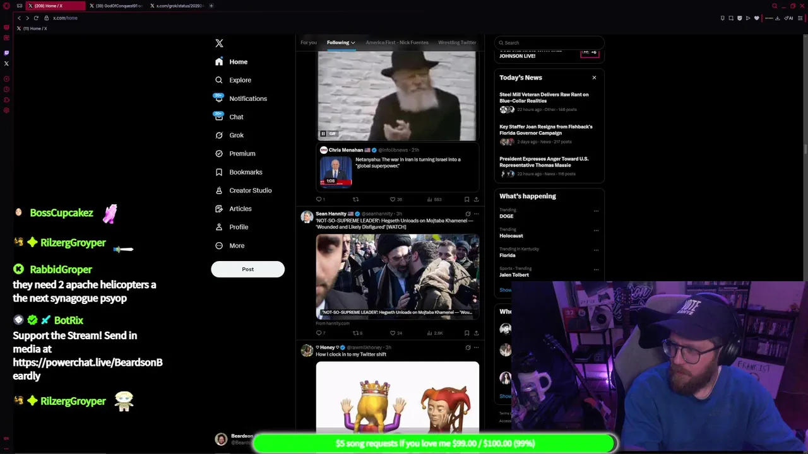Repost the post quoting Chris Menahan
The height and width of the screenshot is (454, 808).
pyautogui.click(x=355, y=199)
